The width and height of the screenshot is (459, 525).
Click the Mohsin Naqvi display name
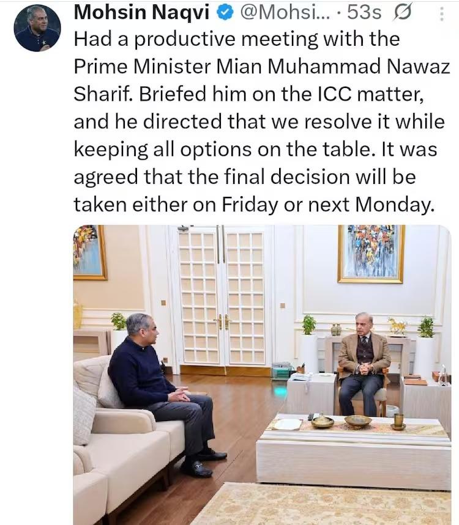pyautogui.click(x=141, y=12)
